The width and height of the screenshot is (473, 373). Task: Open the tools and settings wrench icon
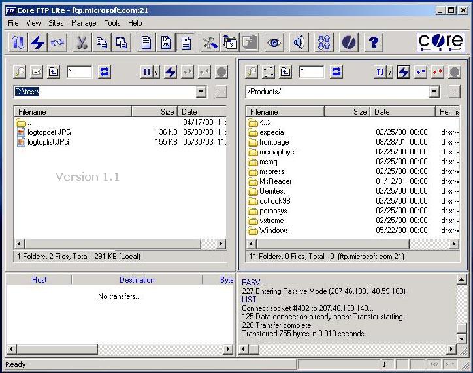point(210,43)
